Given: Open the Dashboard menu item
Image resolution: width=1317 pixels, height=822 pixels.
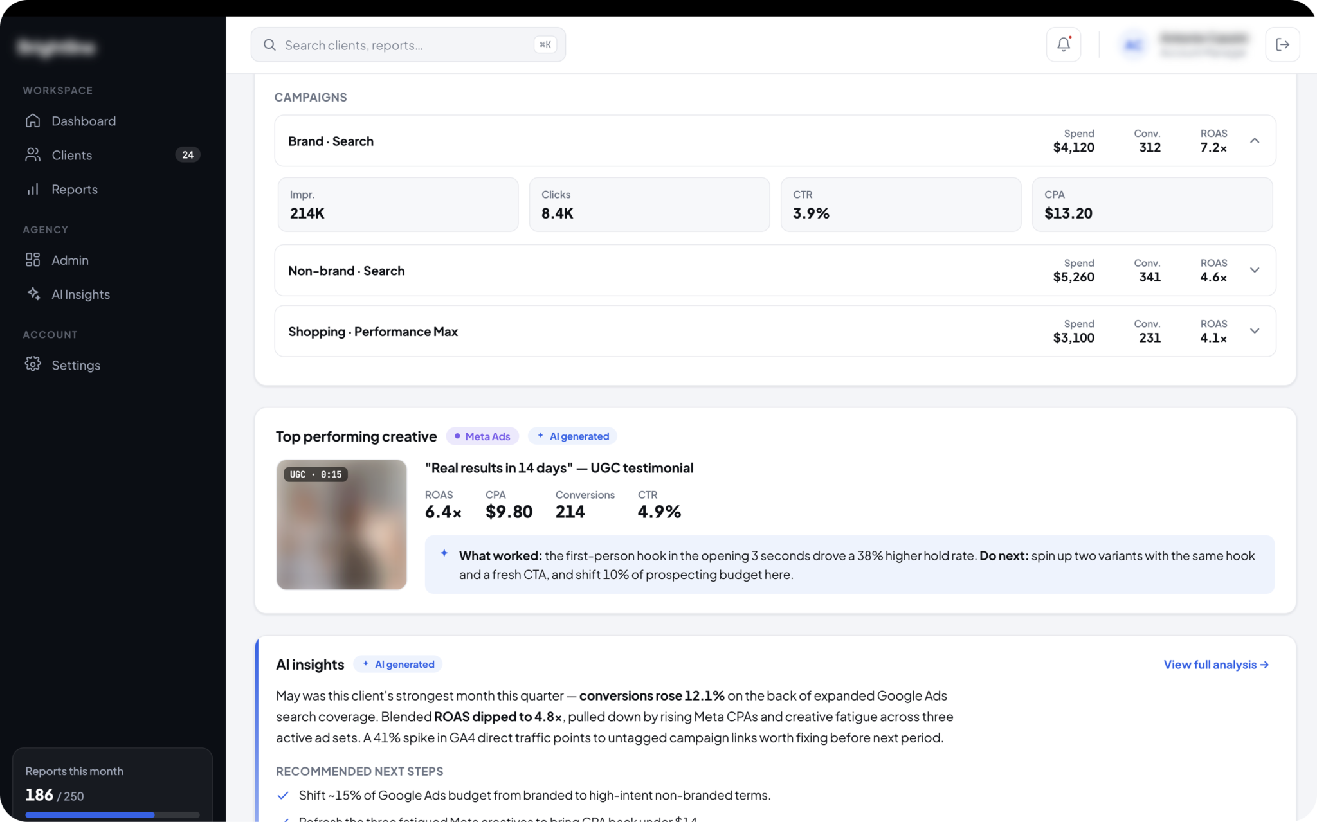Looking at the screenshot, I should [x=113, y=121].
